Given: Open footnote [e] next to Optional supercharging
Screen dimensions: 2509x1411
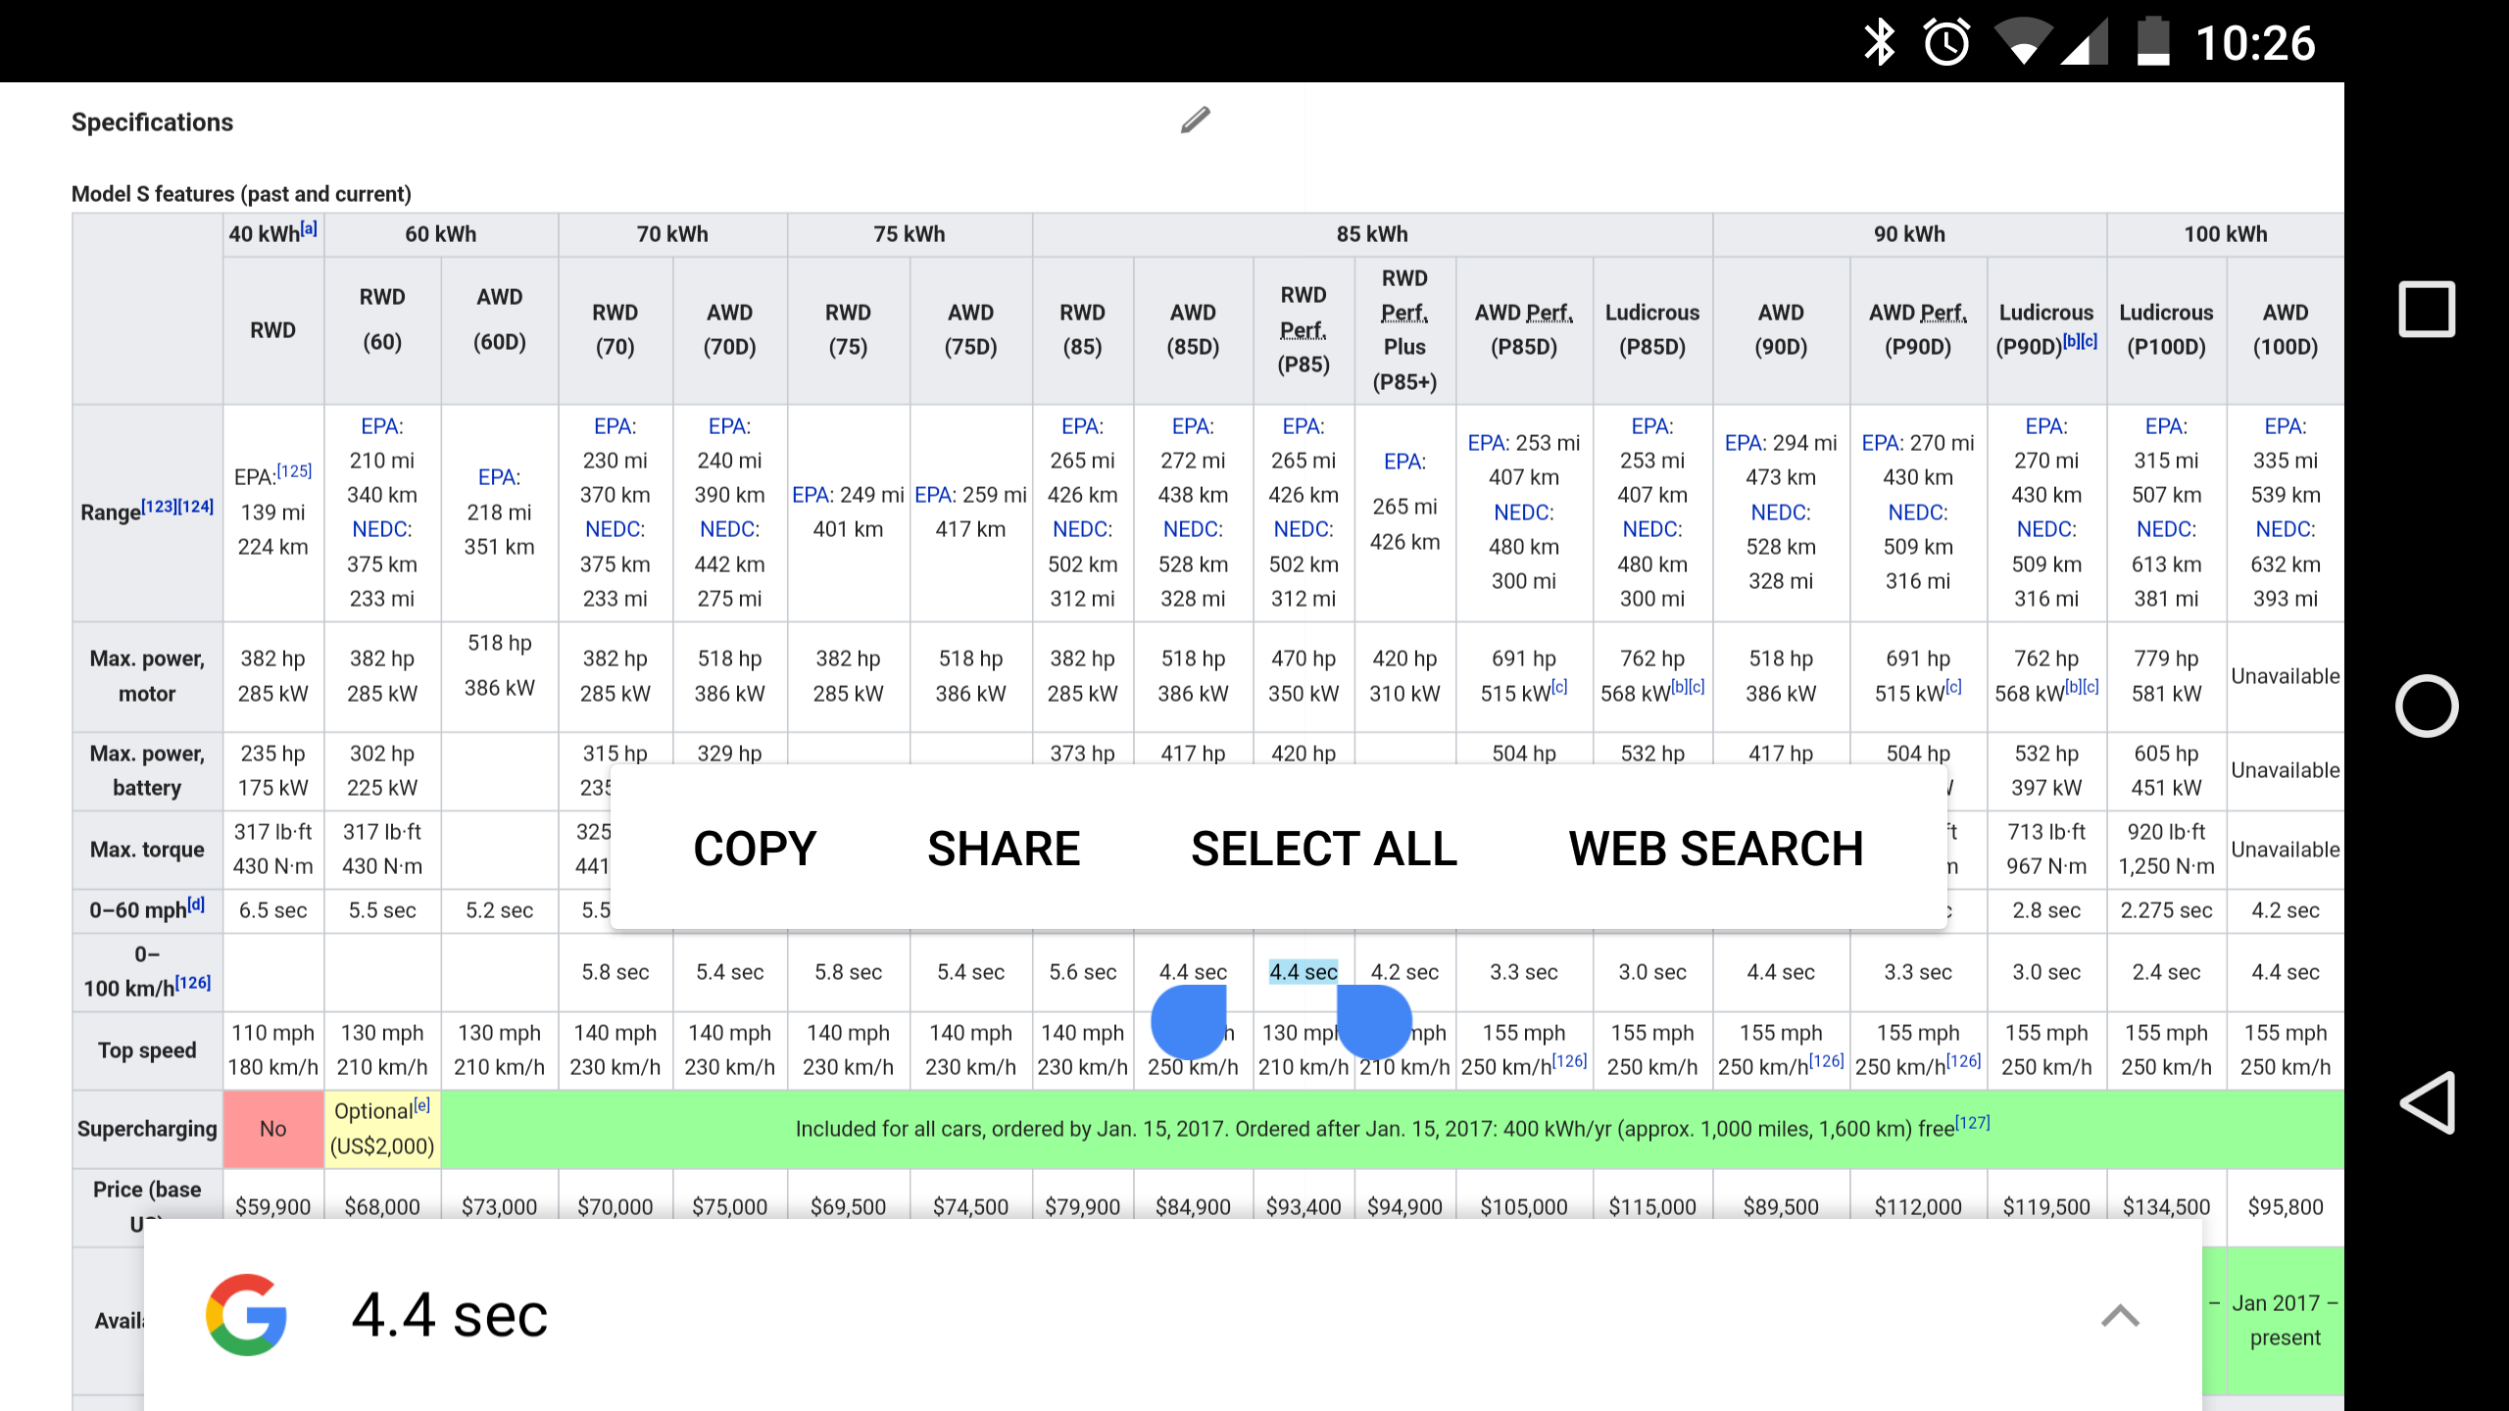Looking at the screenshot, I should pos(421,1105).
